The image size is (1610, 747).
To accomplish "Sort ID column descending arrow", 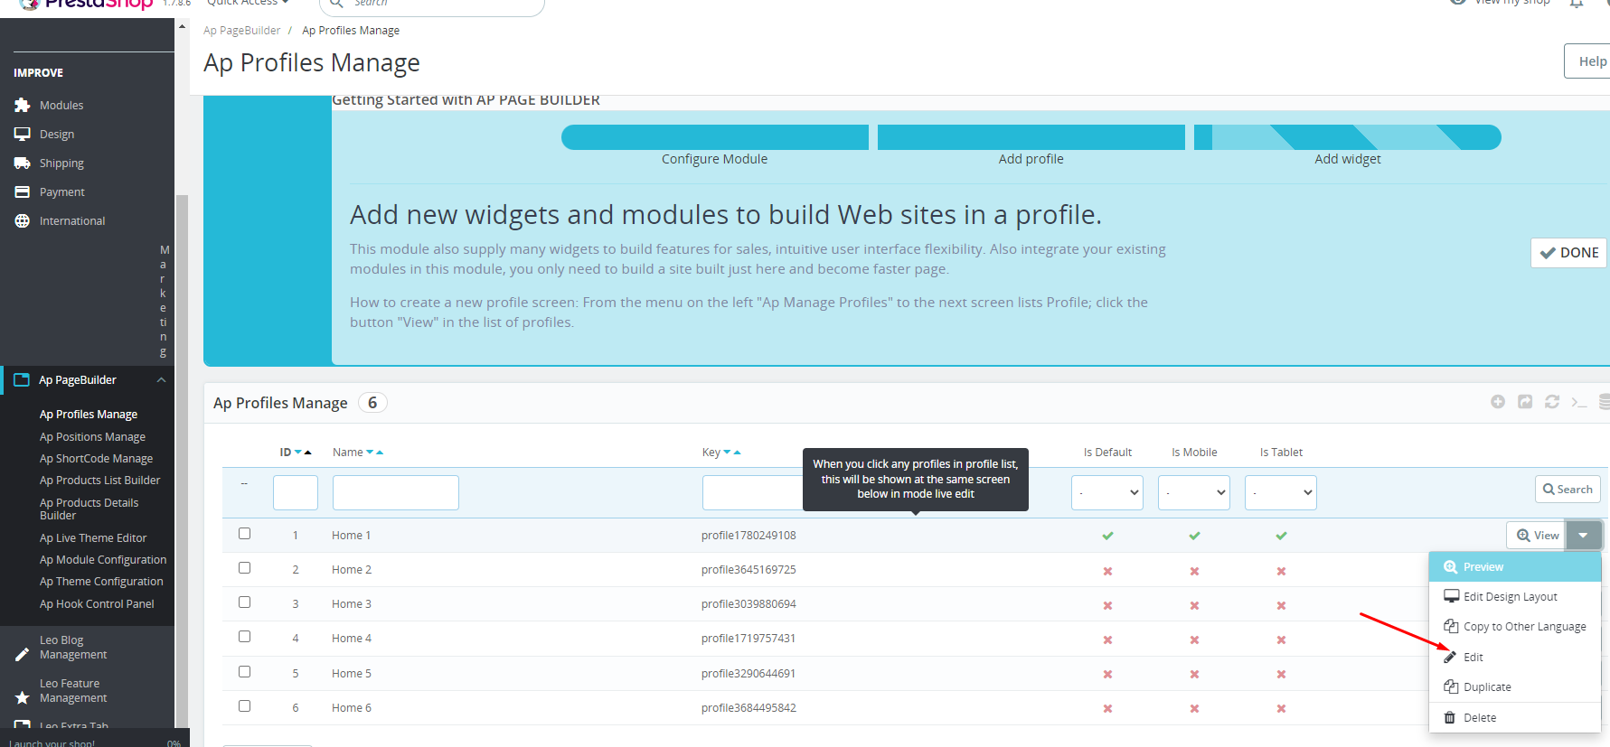I will 298,453.
